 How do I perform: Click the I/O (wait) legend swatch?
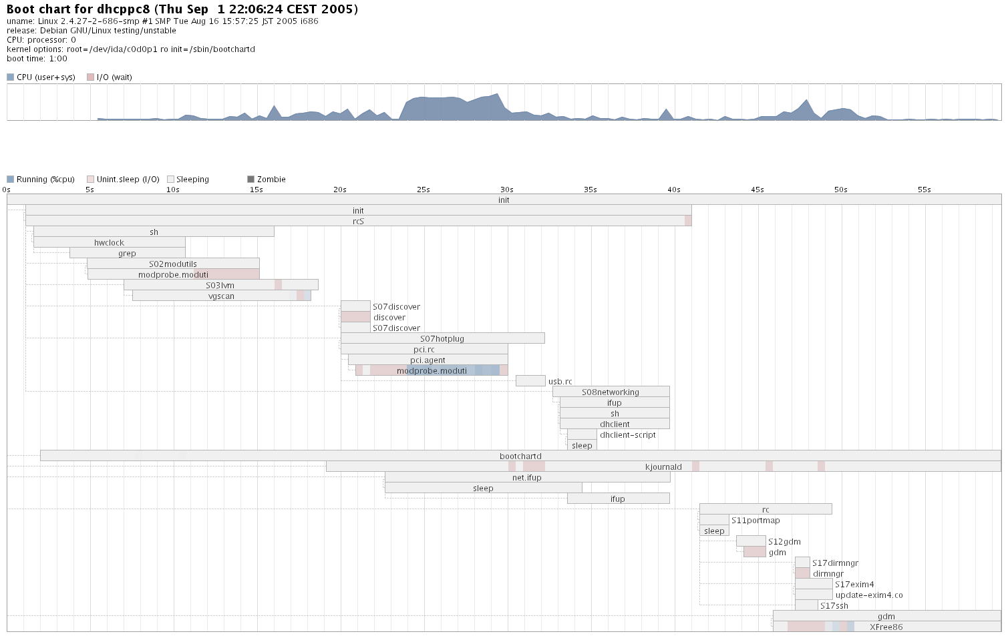90,77
